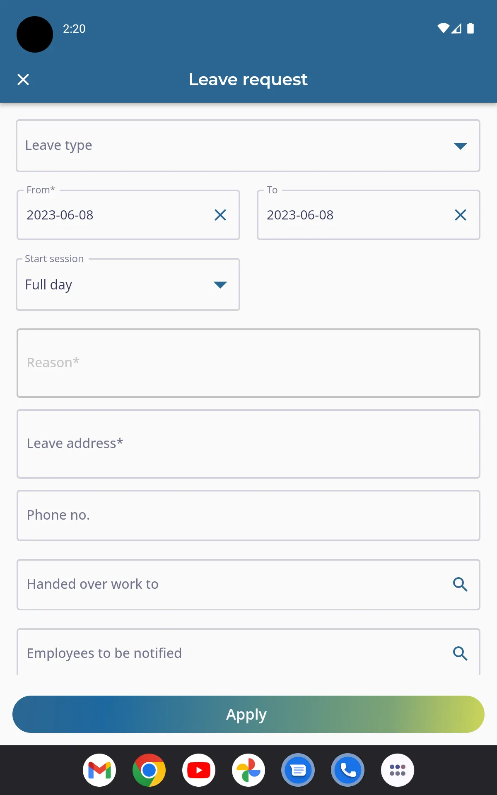Clear the From date field
The width and height of the screenshot is (497, 795).
click(220, 215)
